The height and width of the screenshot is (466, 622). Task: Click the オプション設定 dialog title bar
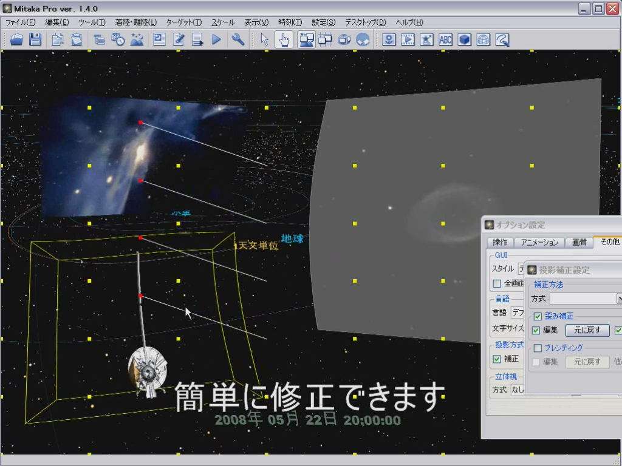click(552, 225)
